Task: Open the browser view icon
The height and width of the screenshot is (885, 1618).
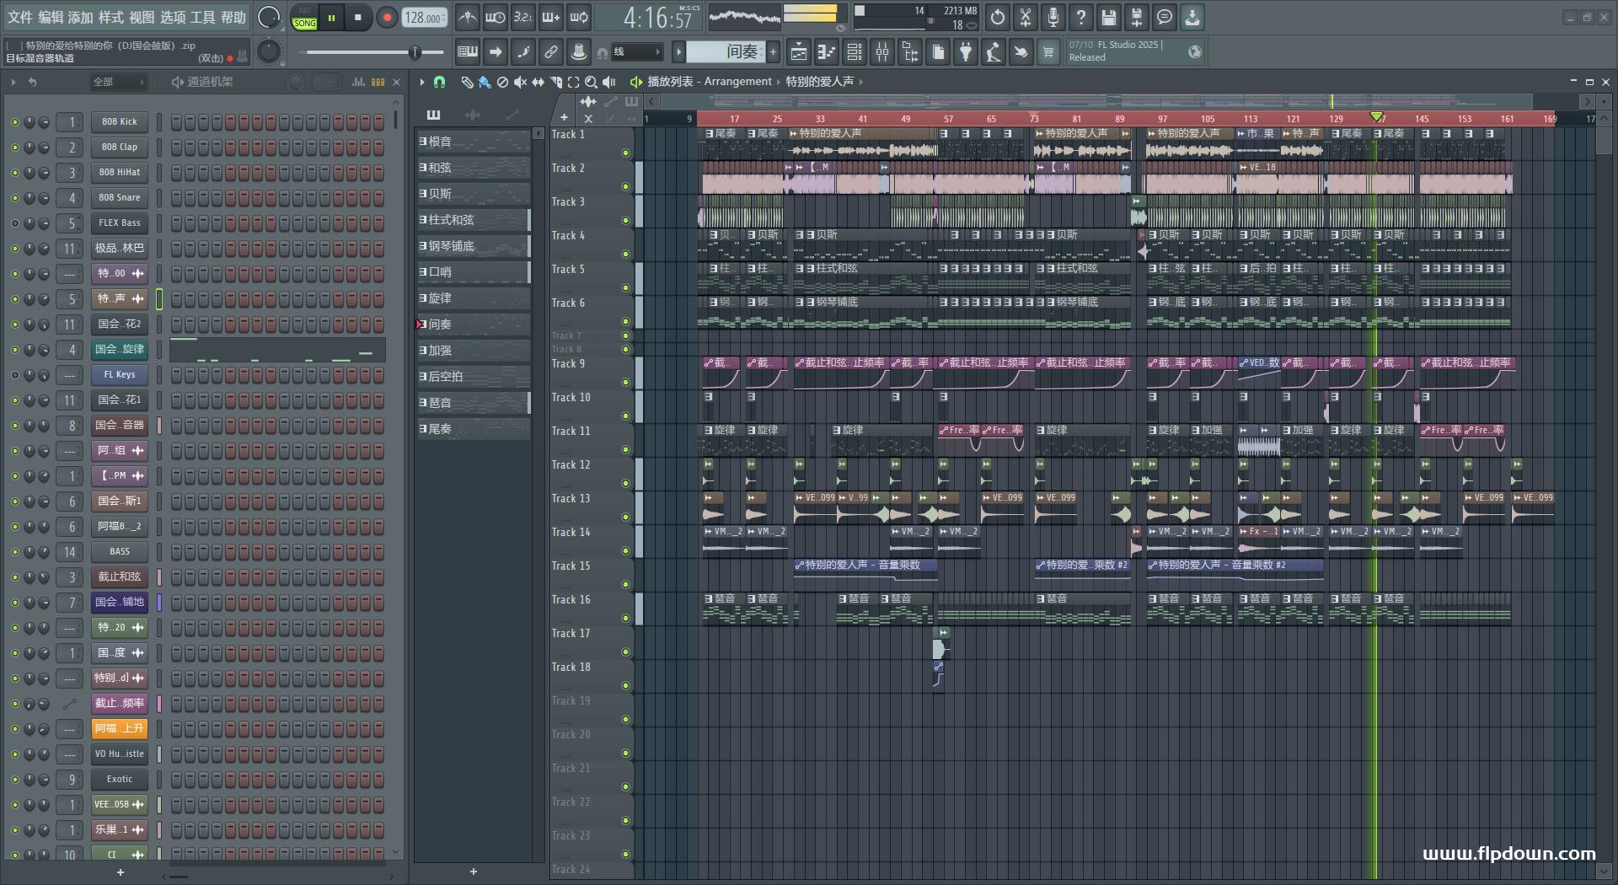Action: coord(910,52)
